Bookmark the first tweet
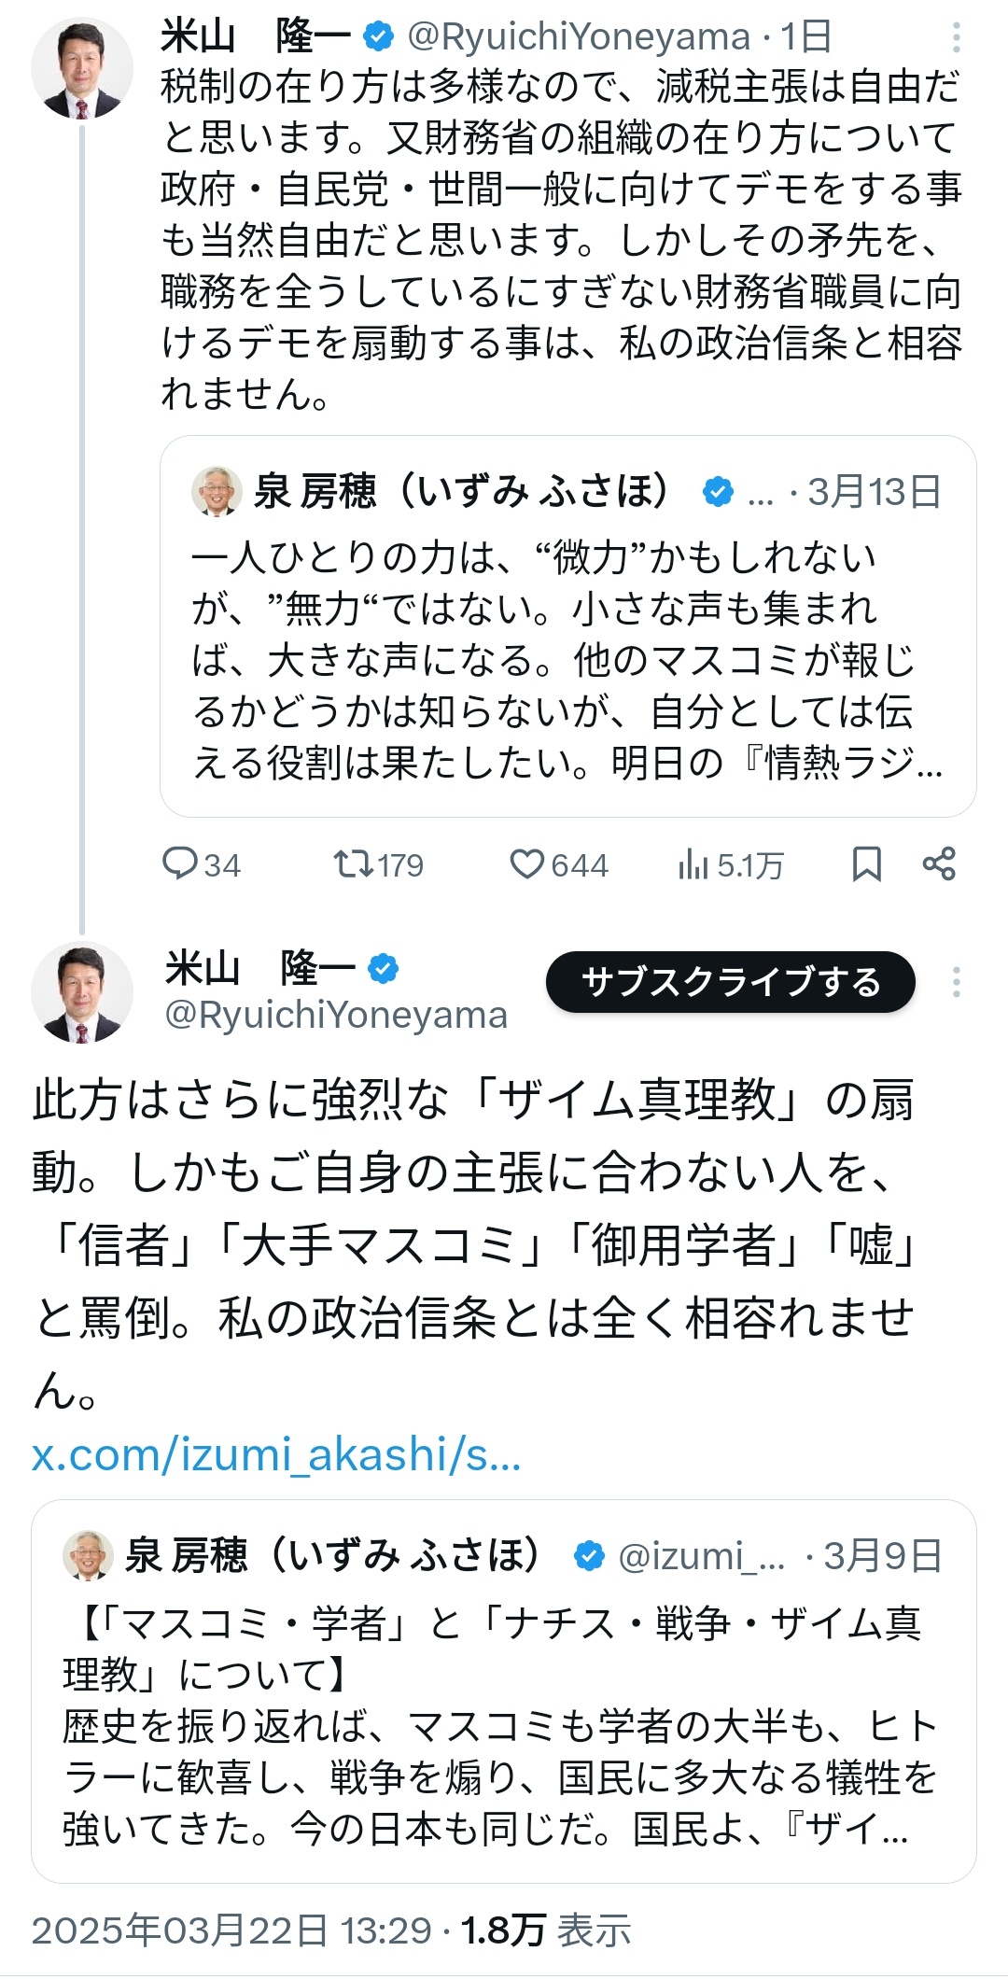1008x1979 pixels. (866, 864)
